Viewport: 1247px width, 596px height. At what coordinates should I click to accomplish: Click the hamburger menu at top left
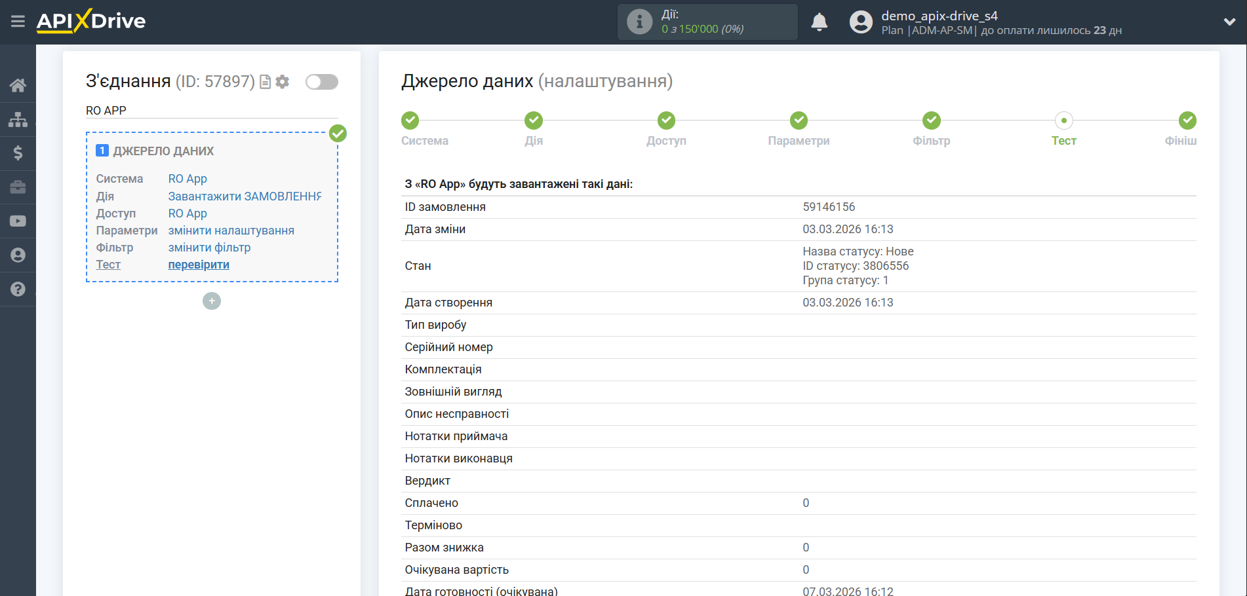[x=18, y=21]
